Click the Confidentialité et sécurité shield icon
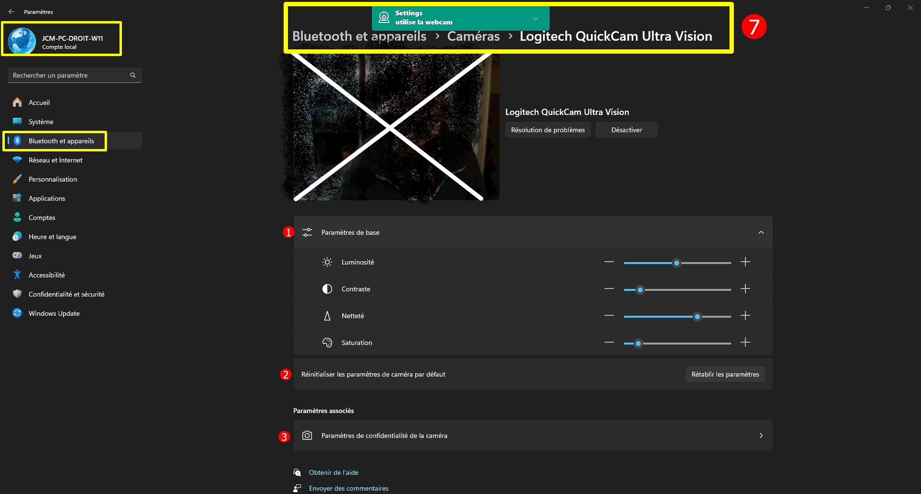Image resolution: width=921 pixels, height=494 pixels. [17, 294]
